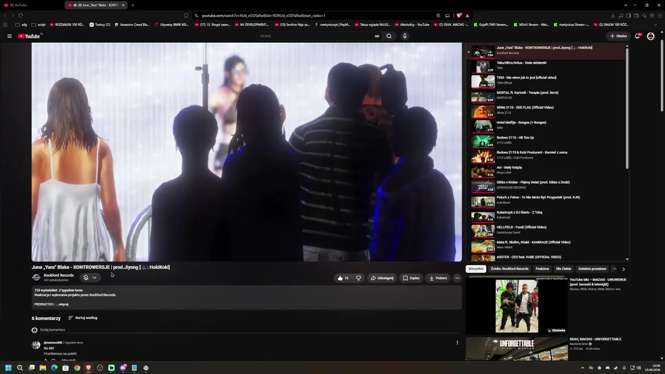Go to YouTube home via the logo
Image resolution: width=665 pixels, height=374 pixels.
tap(29, 36)
